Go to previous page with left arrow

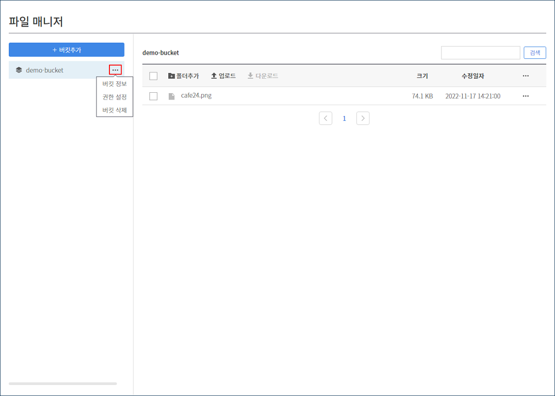[326, 118]
